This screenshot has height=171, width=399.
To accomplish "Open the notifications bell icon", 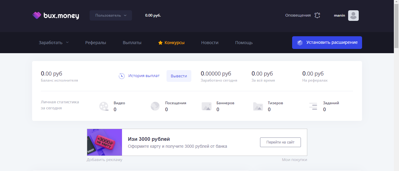I will [x=317, y=15].
